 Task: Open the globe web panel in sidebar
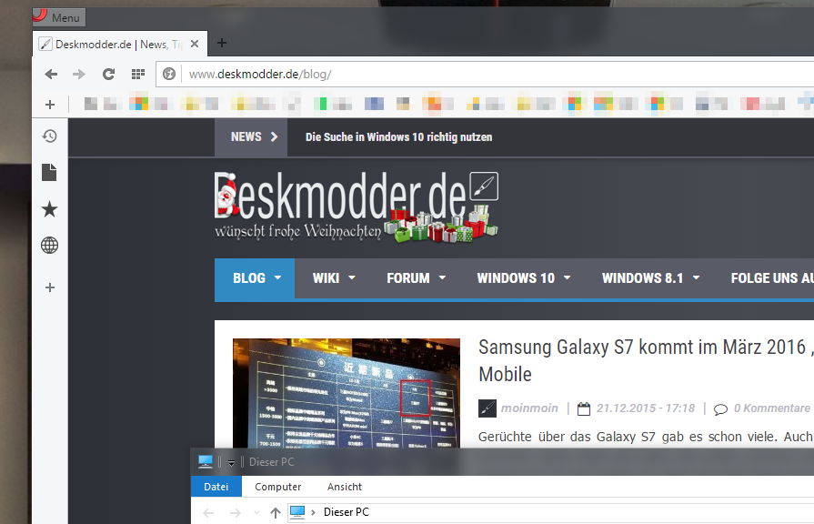[x=50, y=245]
